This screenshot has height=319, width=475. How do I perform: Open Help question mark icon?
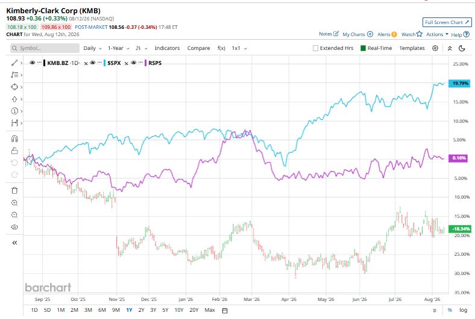coord(466,34)
